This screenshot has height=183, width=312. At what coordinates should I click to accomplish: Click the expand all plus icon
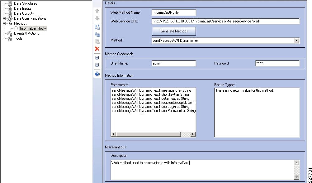pos(97,58)
